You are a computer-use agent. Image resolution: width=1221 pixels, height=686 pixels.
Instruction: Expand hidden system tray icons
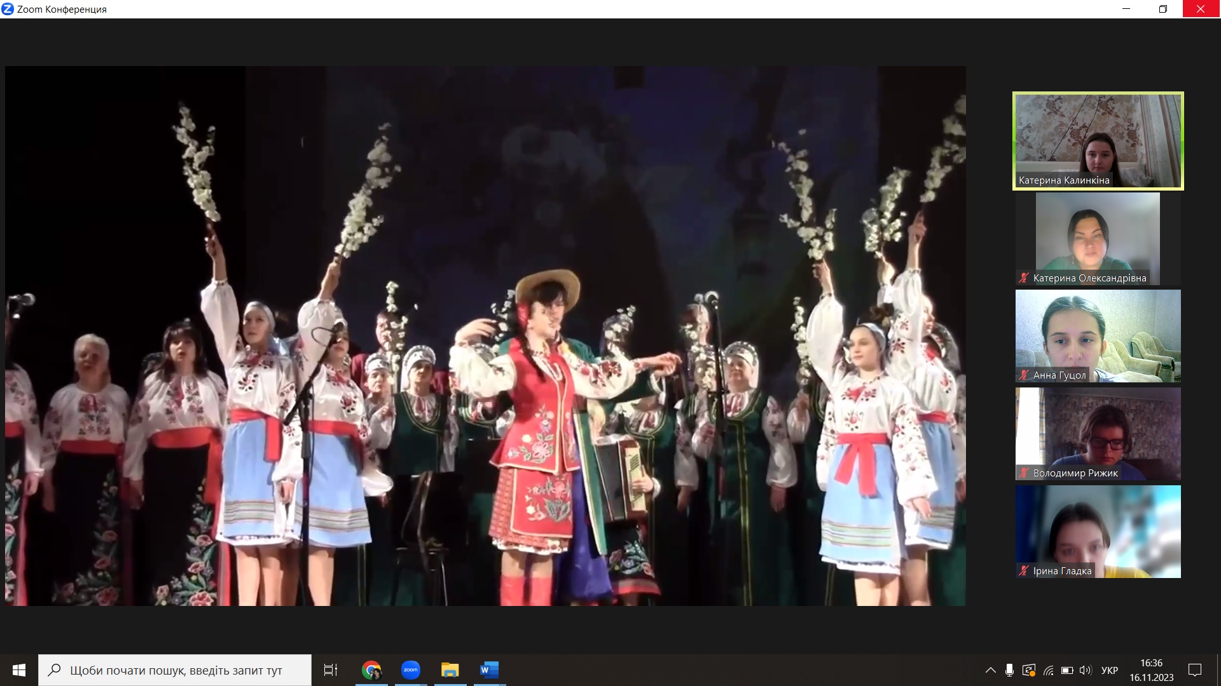click(x=990, y=670)
